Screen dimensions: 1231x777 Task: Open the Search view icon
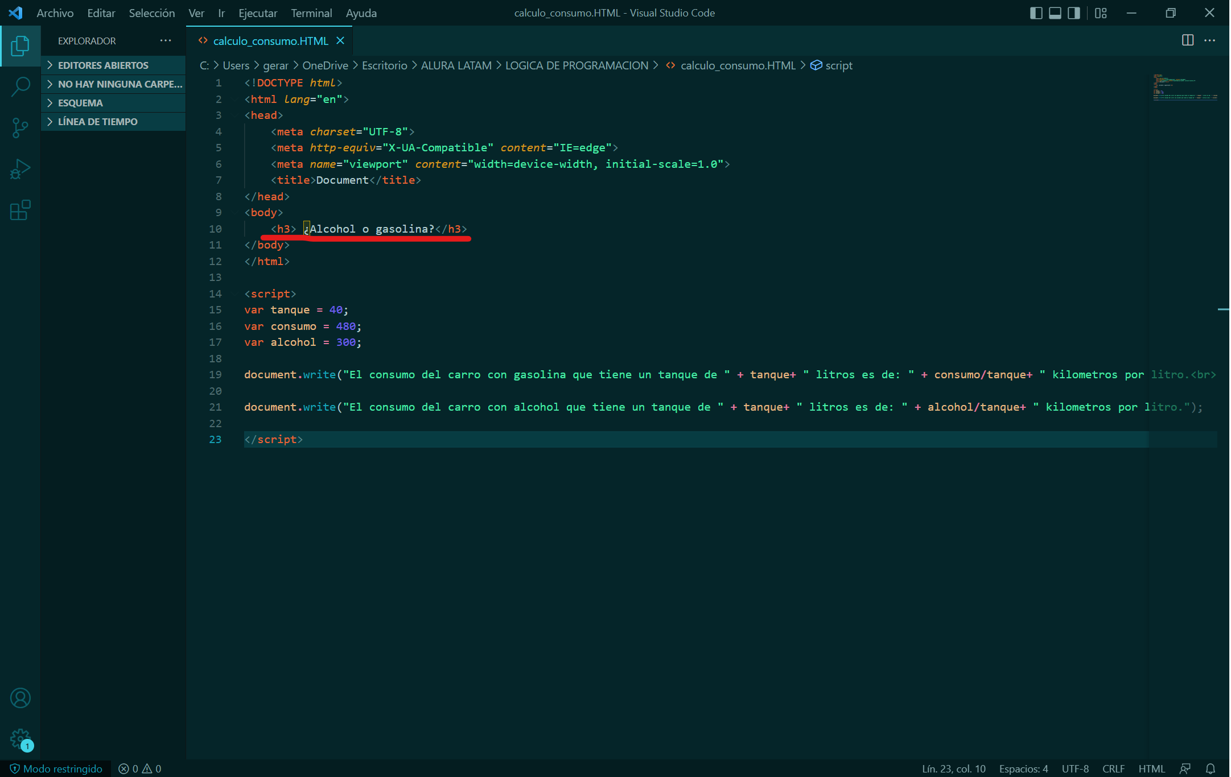[x=20, y=87]
